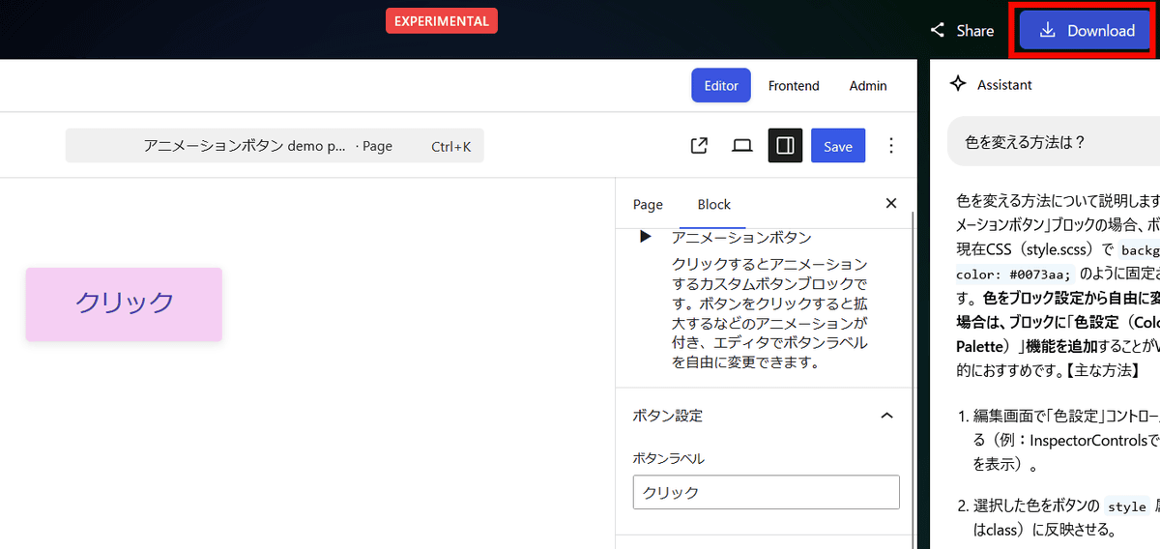1160x549 pixels.
Task: Collapse the ボタン設定 panel chevron
Action: coord(886,416)
